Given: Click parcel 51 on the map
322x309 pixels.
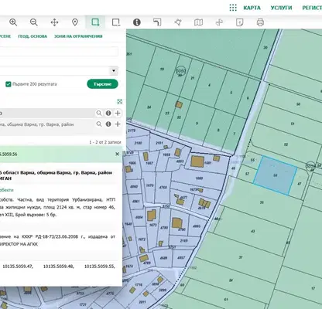Looking at the screenshot, I should pos(293,124).
